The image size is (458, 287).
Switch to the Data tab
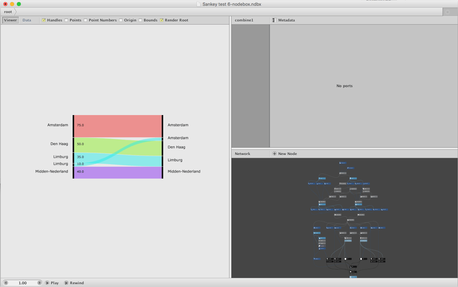coord(27,20)
